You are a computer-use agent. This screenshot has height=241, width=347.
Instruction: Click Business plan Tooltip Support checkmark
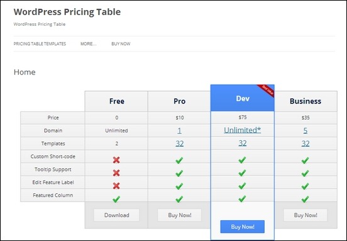click(305, 173)
